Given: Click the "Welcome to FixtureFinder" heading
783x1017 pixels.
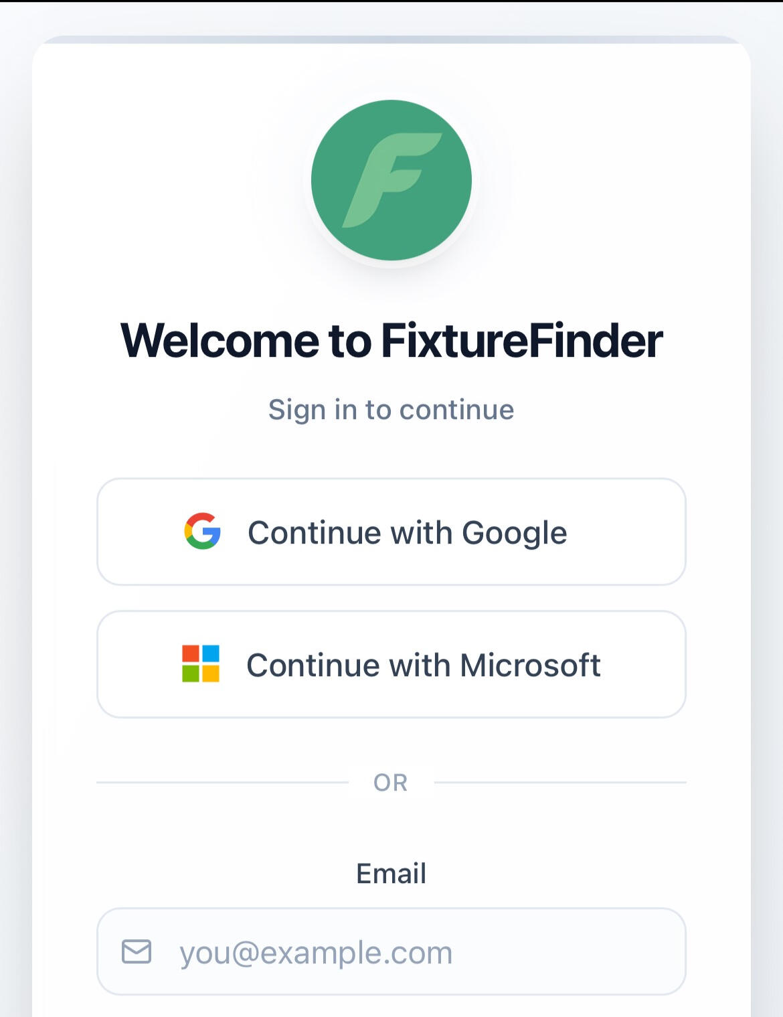Looking at the screenshot, I should [391, 340].
